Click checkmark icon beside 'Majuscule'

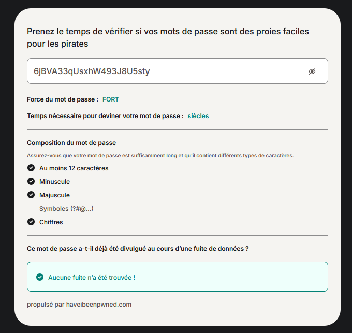tap(31, 195)
